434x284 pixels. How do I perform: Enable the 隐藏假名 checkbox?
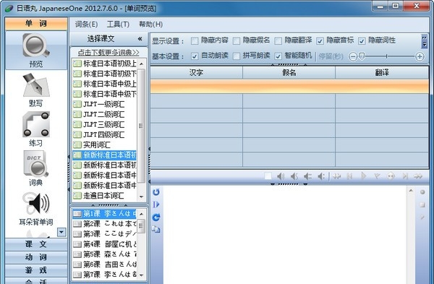point(237,41)
